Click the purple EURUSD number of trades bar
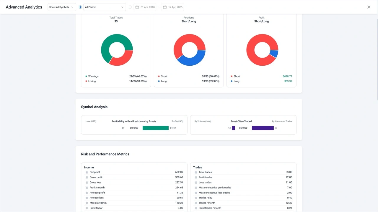This screenshot has height=212, width=378. (263, 128)
